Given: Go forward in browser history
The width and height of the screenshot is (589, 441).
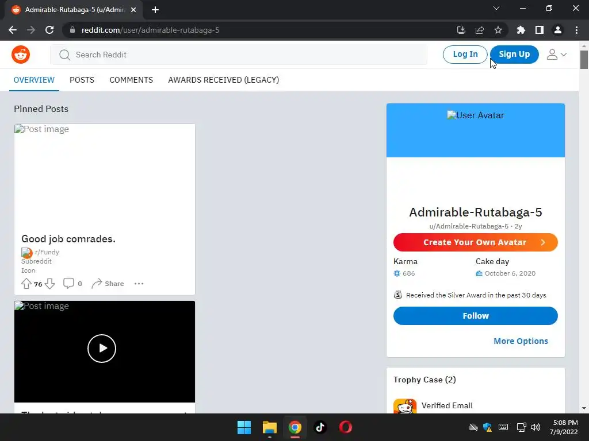Looking at the screenshot, I should (x=31, y=30).
